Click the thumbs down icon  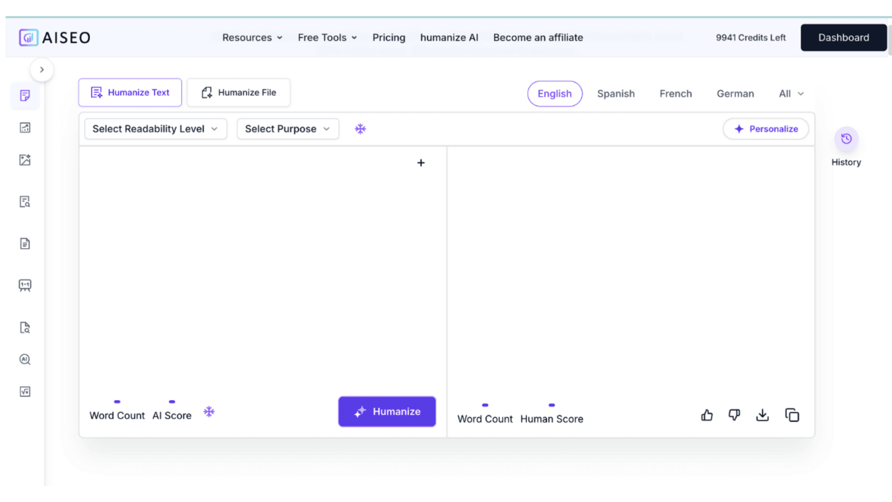point(734,415)
